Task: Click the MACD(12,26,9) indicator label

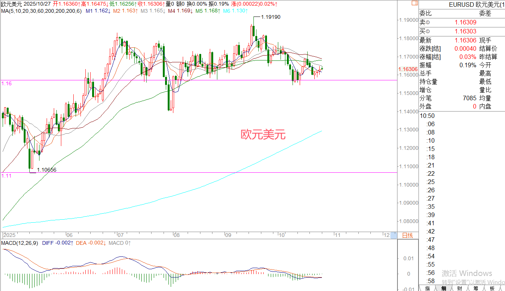Action: (x=19, y=243)
